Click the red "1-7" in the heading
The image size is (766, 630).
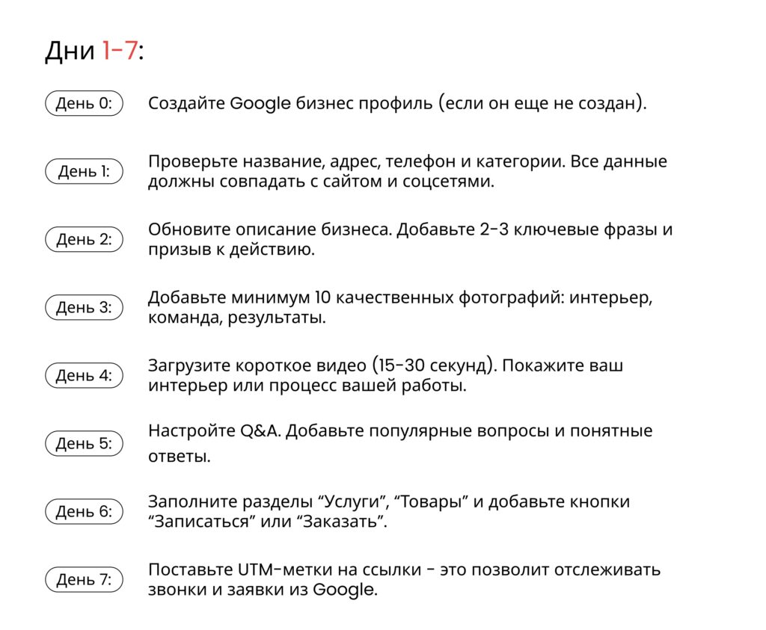[120, 51]
